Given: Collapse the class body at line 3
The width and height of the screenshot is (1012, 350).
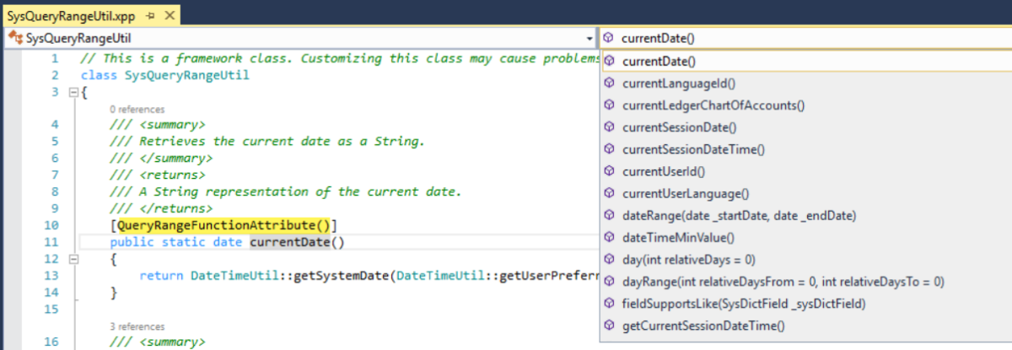Looking at the screenshot, I should click(x=73, y=92).
